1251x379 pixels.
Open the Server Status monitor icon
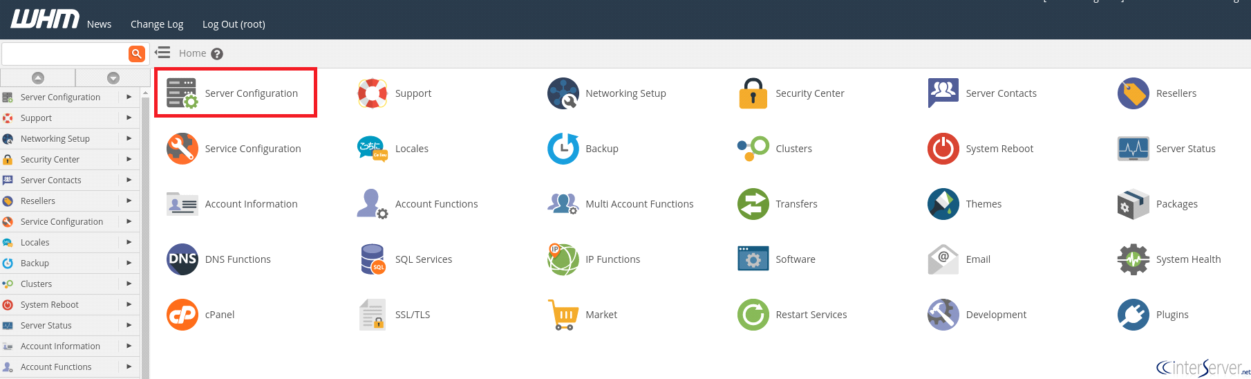click(x=1134, y=149)
